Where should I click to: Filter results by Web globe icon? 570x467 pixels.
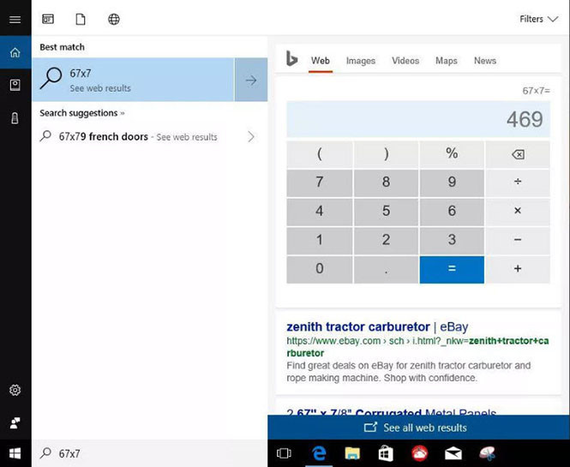(x=114, y=19)
